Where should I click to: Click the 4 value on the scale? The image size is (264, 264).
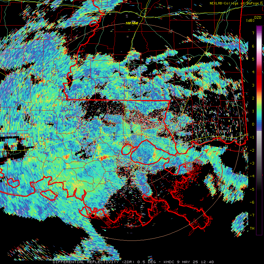tap(253, 72)
